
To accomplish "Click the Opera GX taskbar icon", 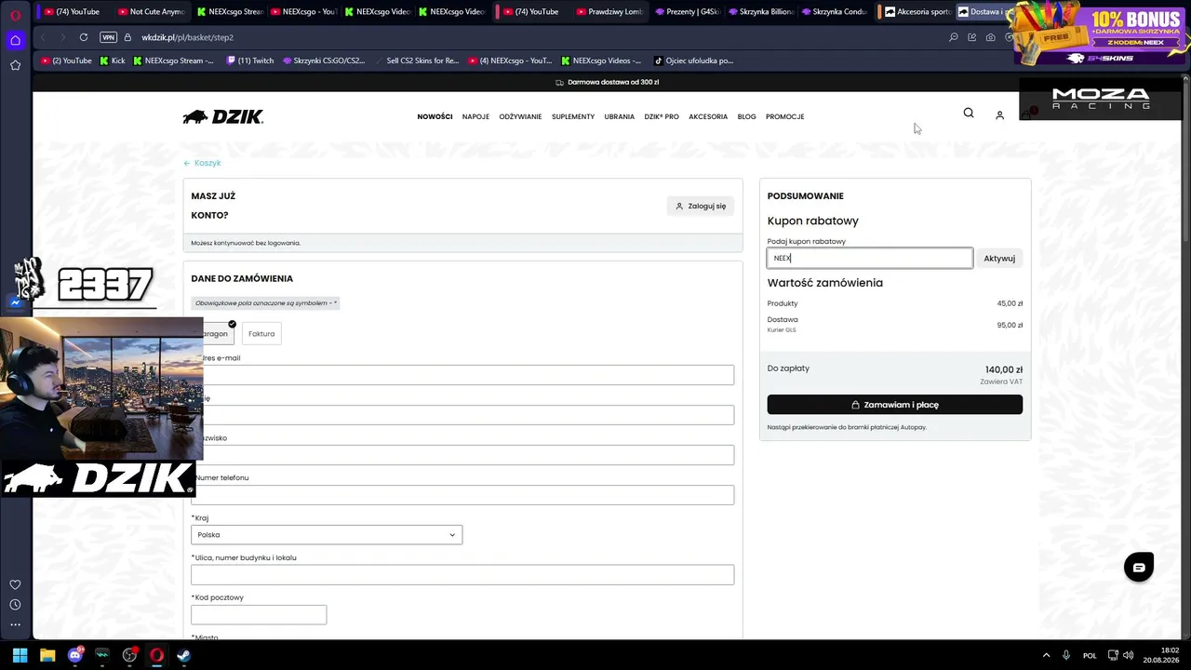I will click(156, 655).
